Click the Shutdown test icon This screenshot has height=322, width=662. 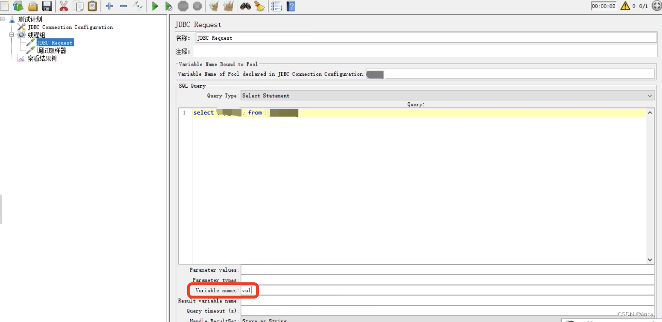point(197,6)
